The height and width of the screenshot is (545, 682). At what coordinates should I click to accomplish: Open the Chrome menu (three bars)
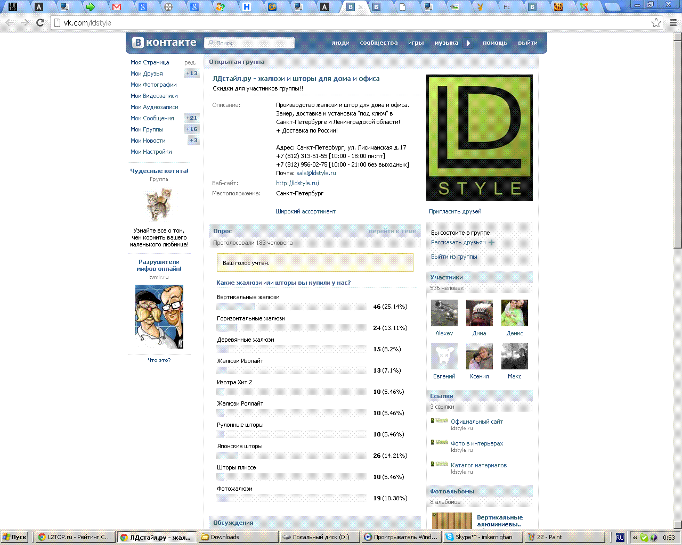click(673, 23)
